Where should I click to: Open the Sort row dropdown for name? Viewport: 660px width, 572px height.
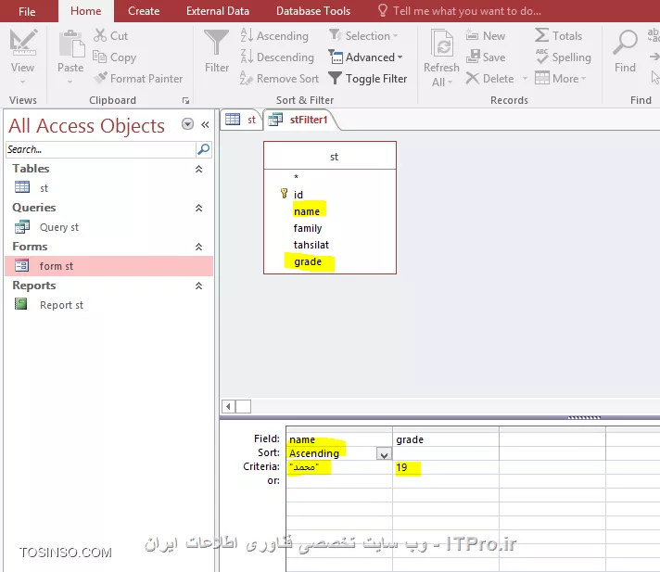click(x=384, y=454)
